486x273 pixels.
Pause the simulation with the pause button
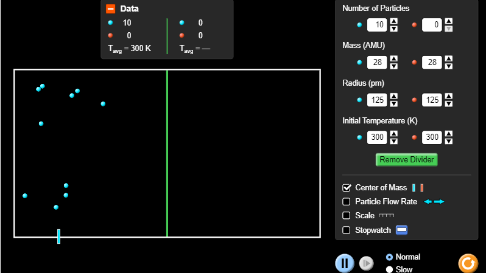pyautogui.click(x=344, y=263)
